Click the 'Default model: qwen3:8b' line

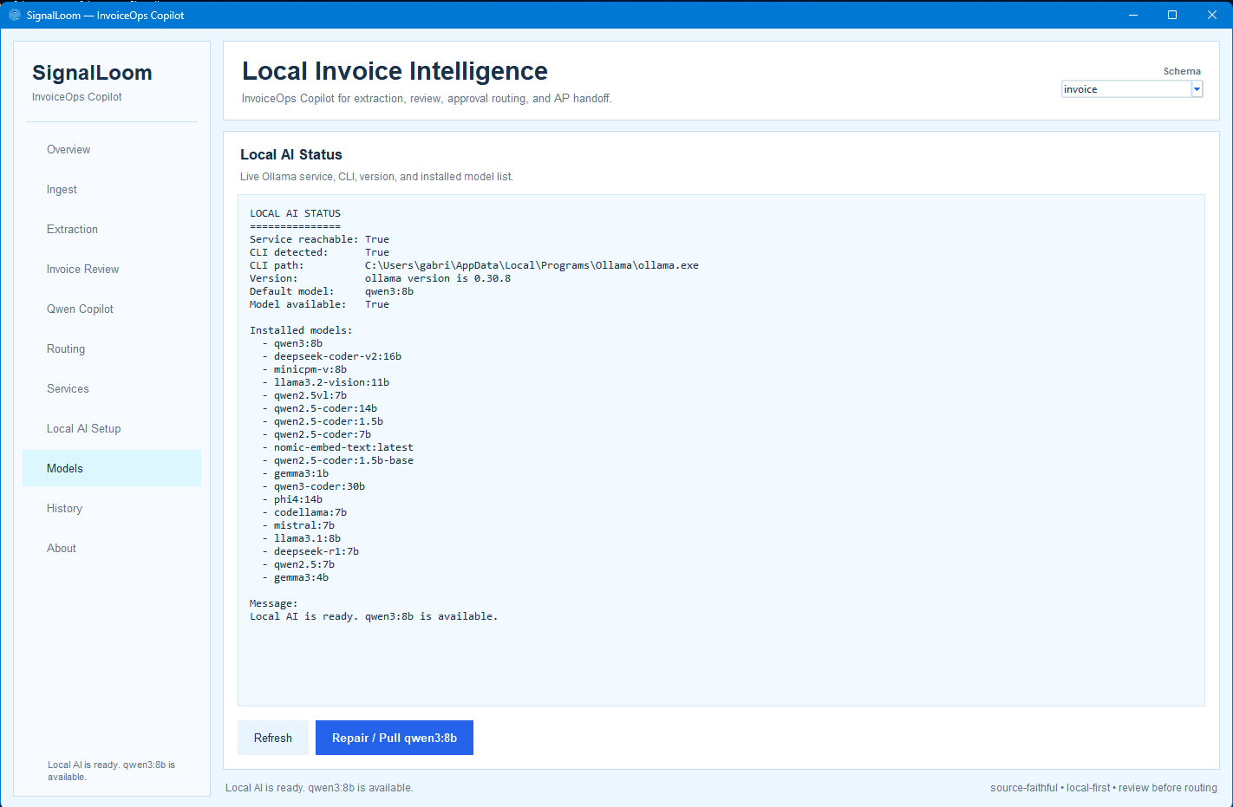coord(331,291)
